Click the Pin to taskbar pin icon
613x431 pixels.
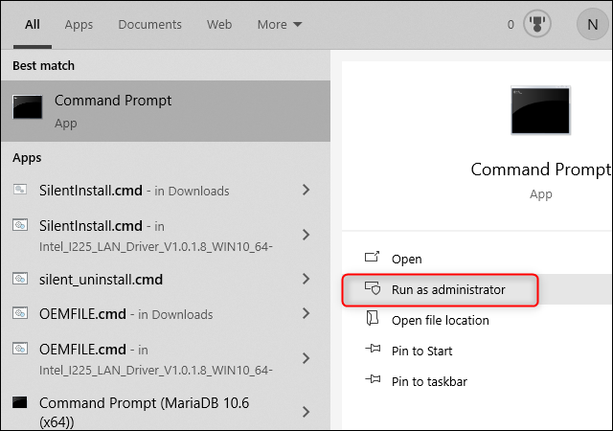pos(373,379)
